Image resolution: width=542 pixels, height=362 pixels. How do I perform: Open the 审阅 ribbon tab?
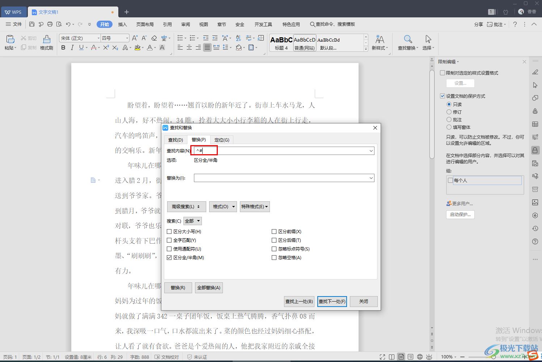click(186, 24)
